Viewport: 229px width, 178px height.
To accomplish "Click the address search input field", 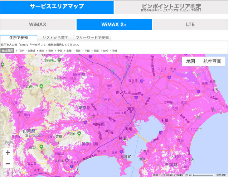I will (x=114, y=44).
